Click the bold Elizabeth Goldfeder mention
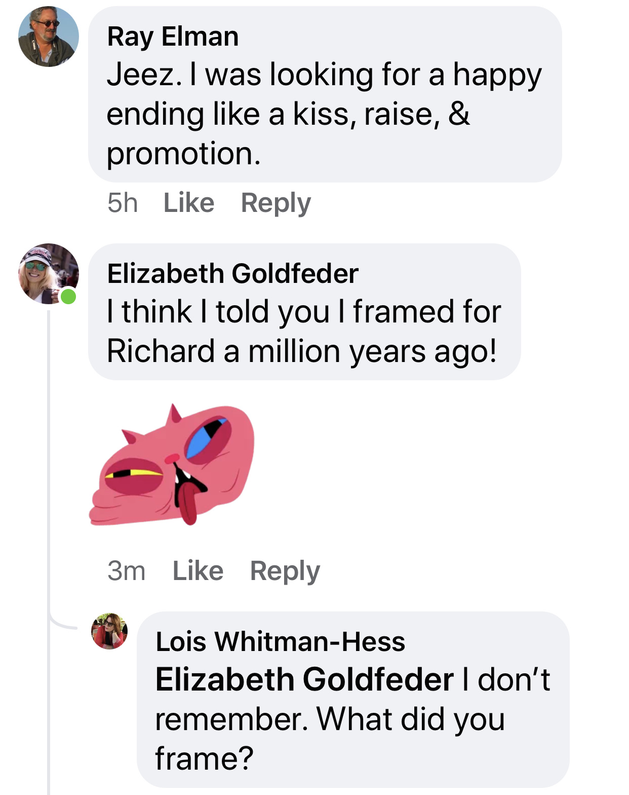The height and width of the screenshot is (795, 629). click(304, 679)
